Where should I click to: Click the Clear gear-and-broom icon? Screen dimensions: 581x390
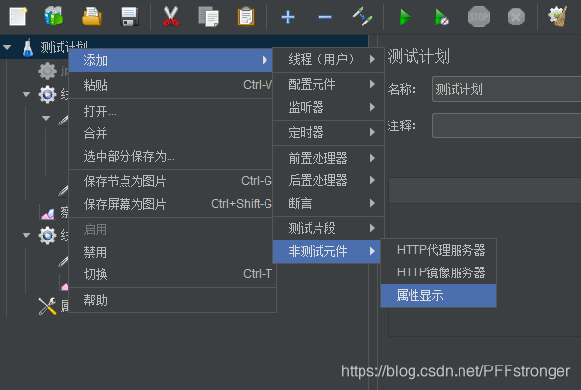tap(558, 17)
